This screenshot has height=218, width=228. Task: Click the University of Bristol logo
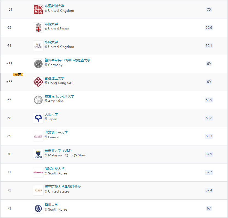tap(38, 10)
